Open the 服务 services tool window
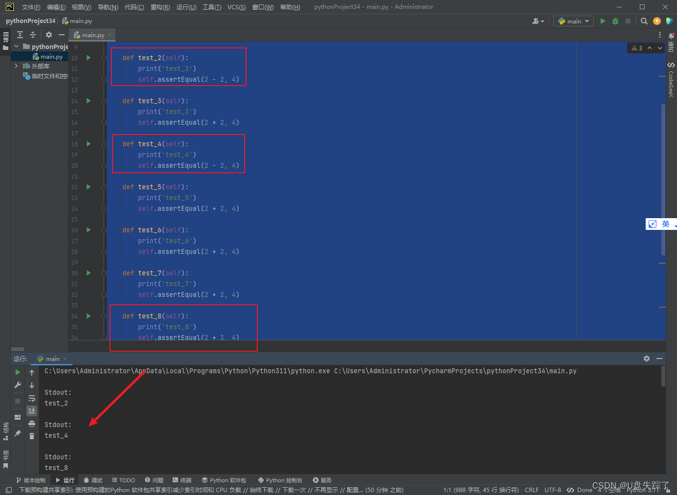The image size is (677, 495). click(x=322, y=480)
